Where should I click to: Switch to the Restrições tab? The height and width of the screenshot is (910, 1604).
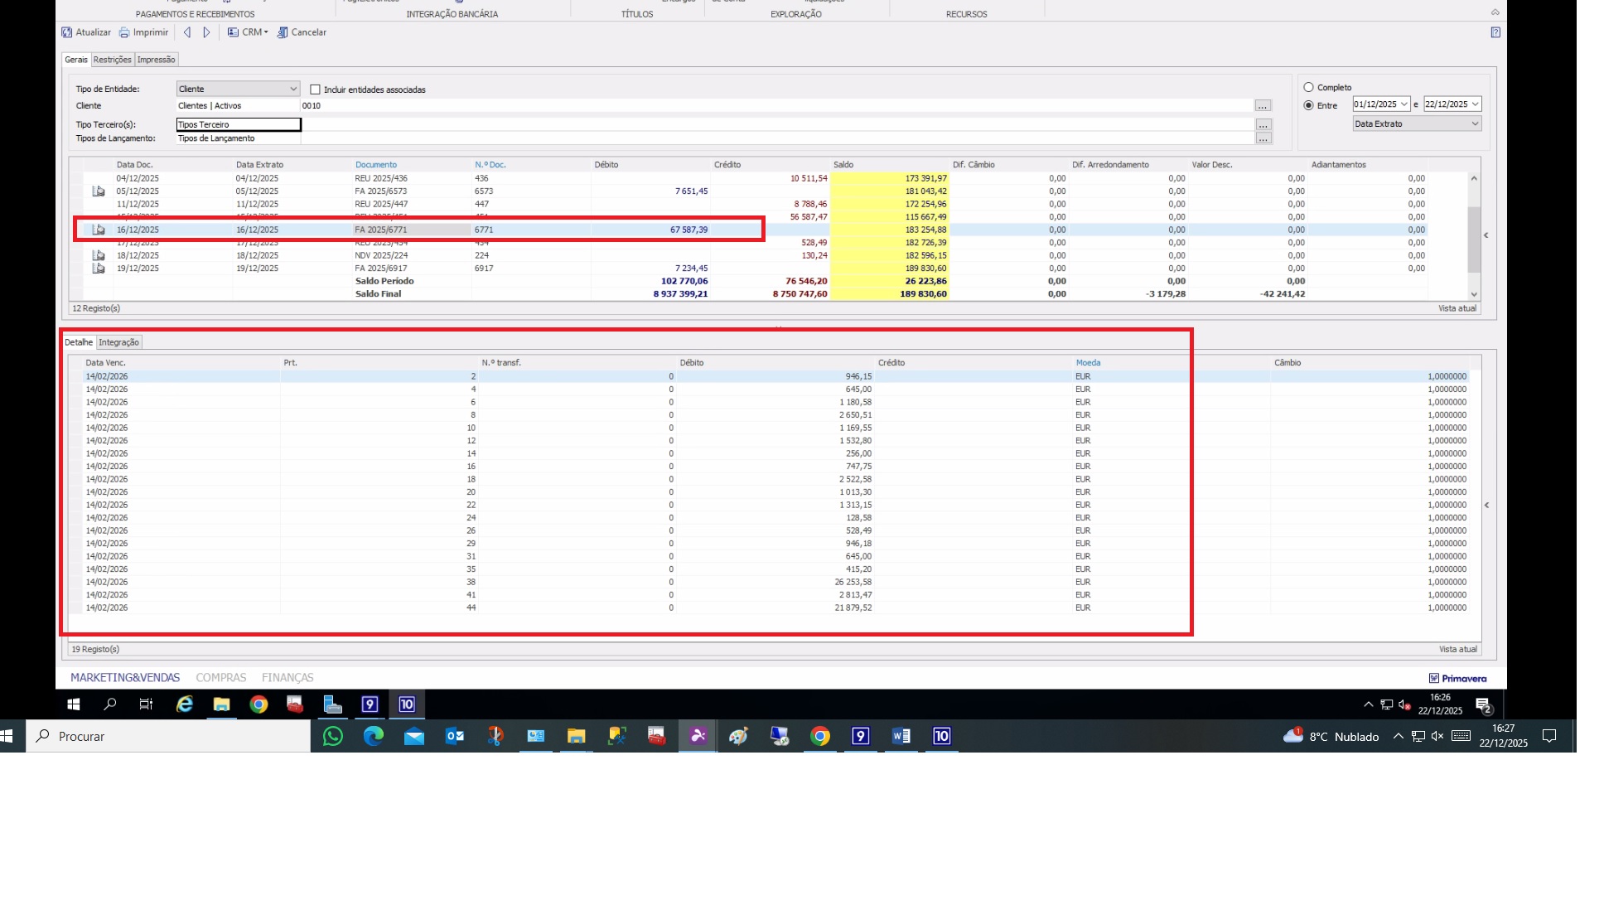tap(112, 60)
